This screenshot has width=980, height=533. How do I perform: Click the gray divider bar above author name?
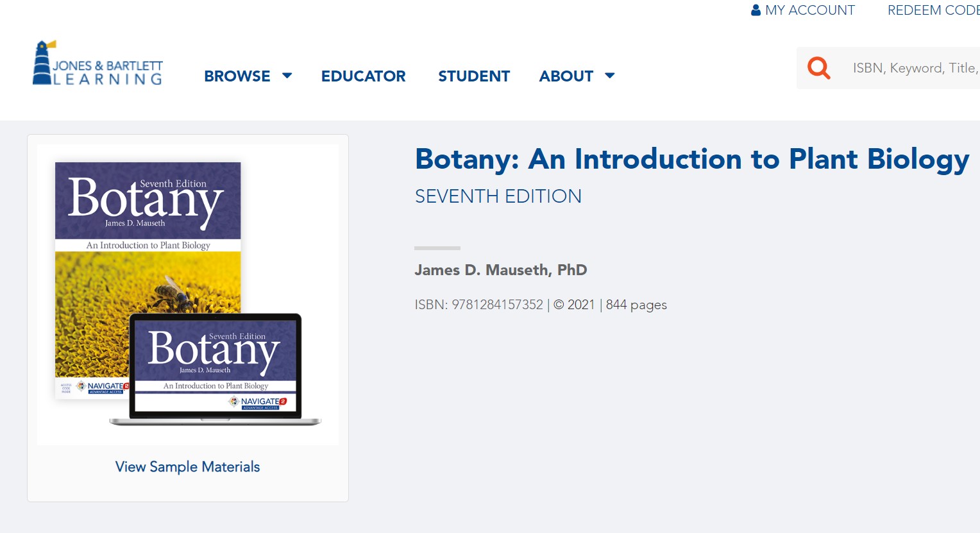click(x=437, y=248)
